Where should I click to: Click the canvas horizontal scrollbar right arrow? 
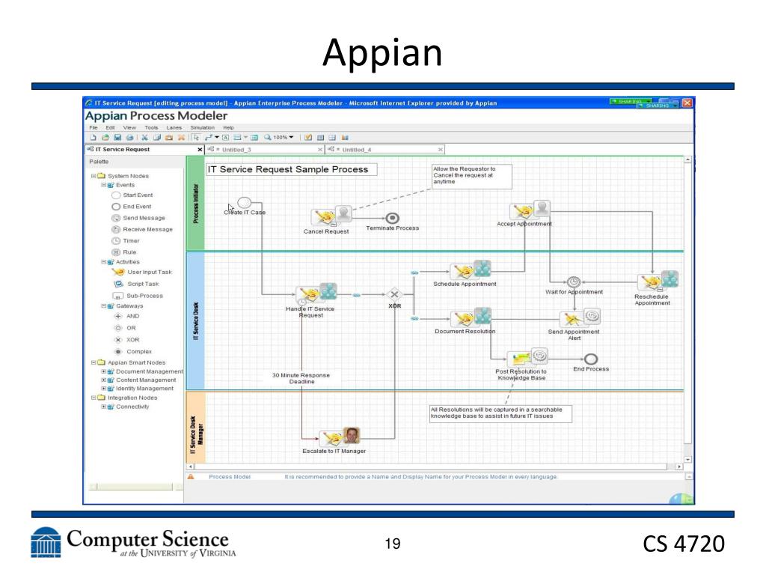pyautogui.click(x=679, y=467)
